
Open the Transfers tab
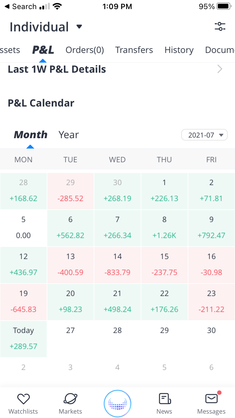(134, 50)
